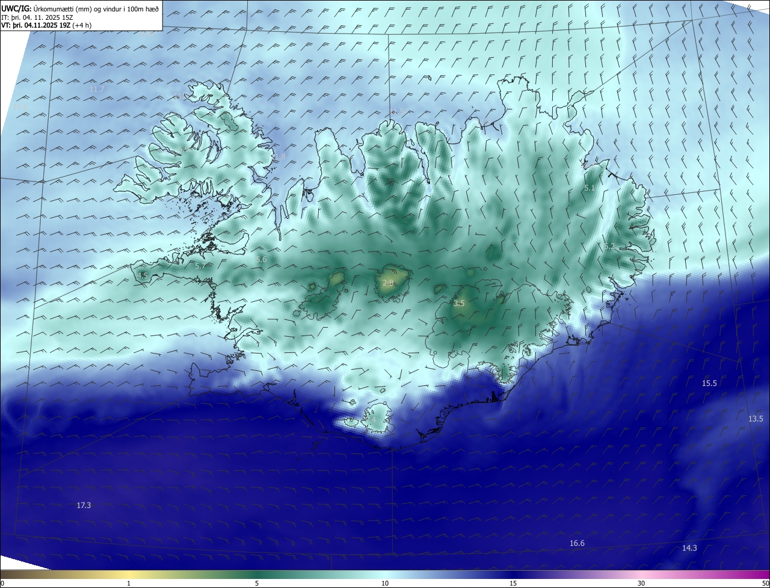Image resolution: width=770 pixels, height=588 pixels.
Task: Click the legend tick label 5
Action: click(x=257, y=583)
